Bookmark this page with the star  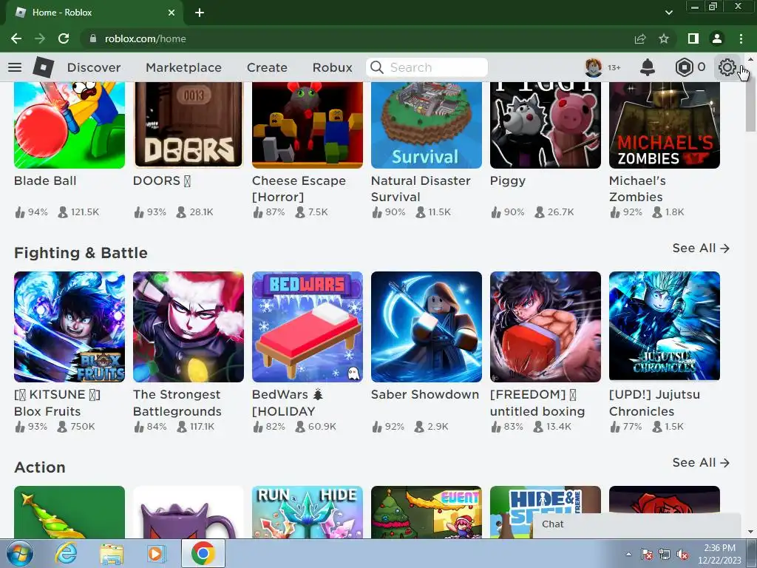coord(664,38)
